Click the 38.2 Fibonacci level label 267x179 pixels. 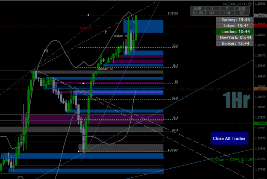[x=175, y=66]
